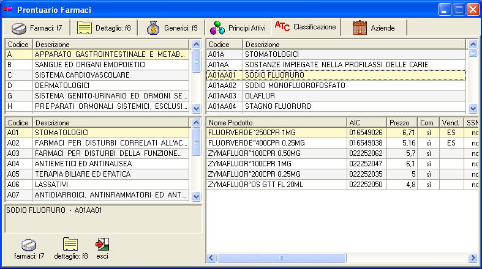
Task: Click the notepad icon on Dettaglio tab
Action: [84, 28]
